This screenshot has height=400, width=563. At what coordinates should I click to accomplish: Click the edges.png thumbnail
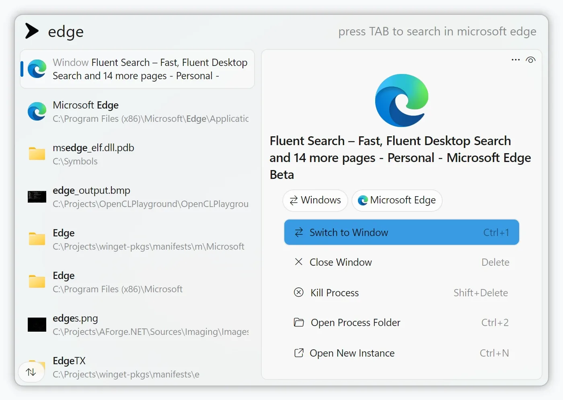(37, 324)
